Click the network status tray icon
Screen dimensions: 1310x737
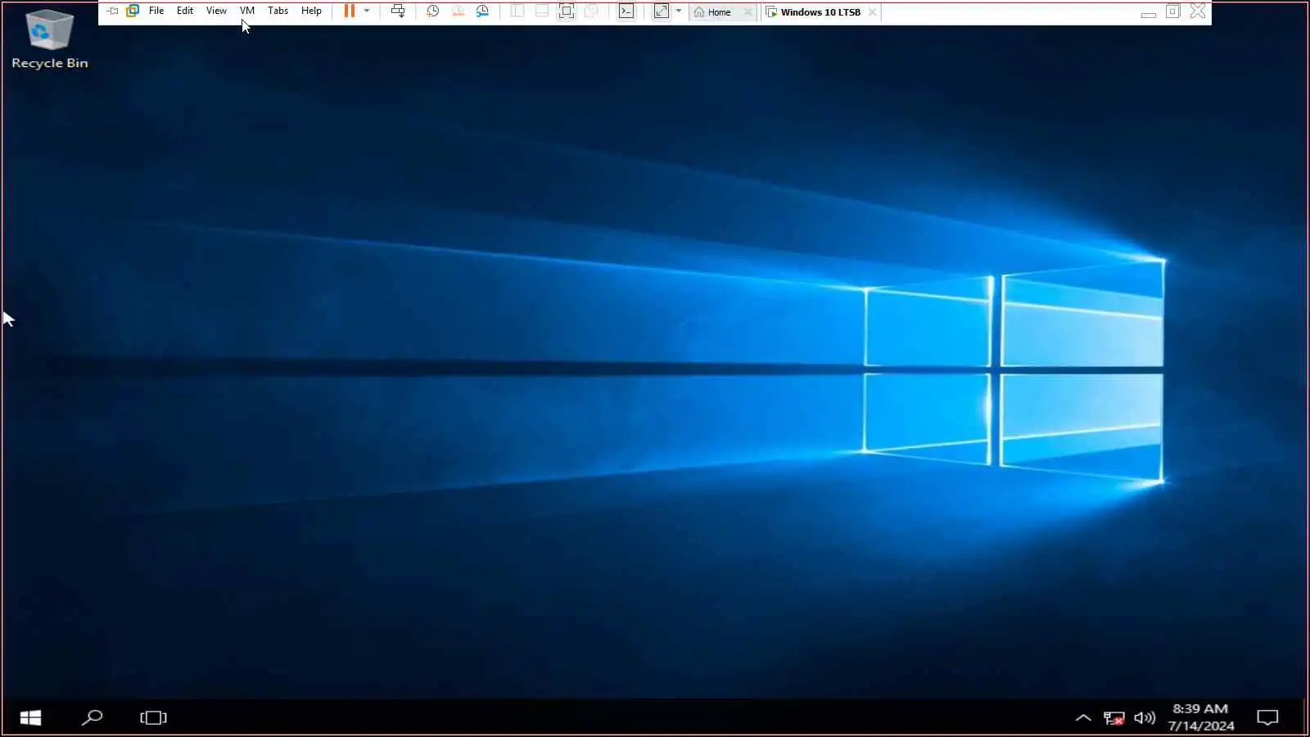(x=1113, y=718)
